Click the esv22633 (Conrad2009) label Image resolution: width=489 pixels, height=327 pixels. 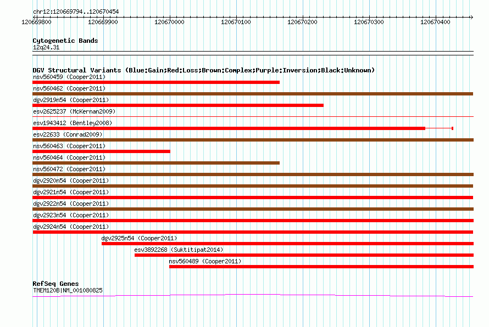click(x=68, y=134)
